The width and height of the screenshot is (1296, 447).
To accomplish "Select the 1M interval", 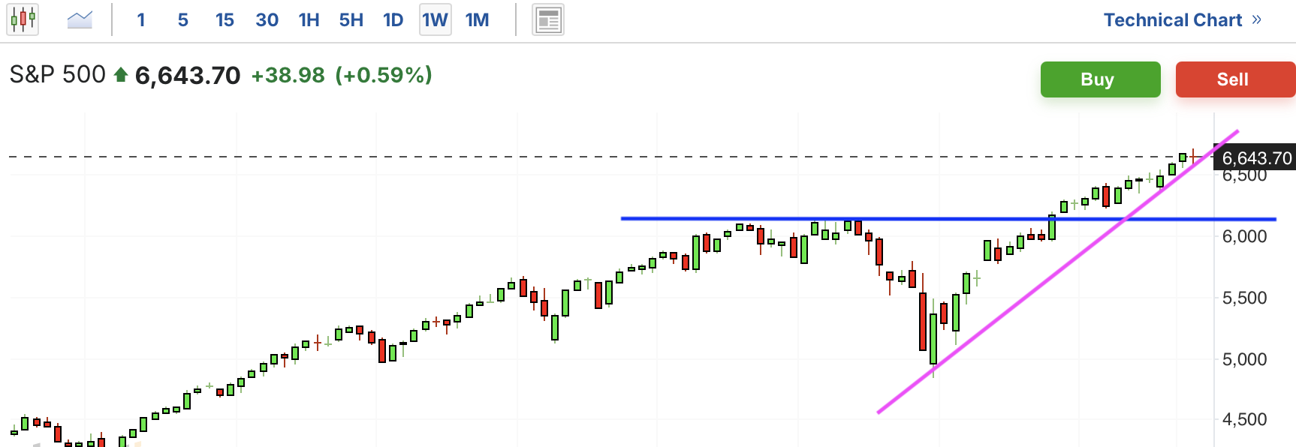I will pos(477,19).
